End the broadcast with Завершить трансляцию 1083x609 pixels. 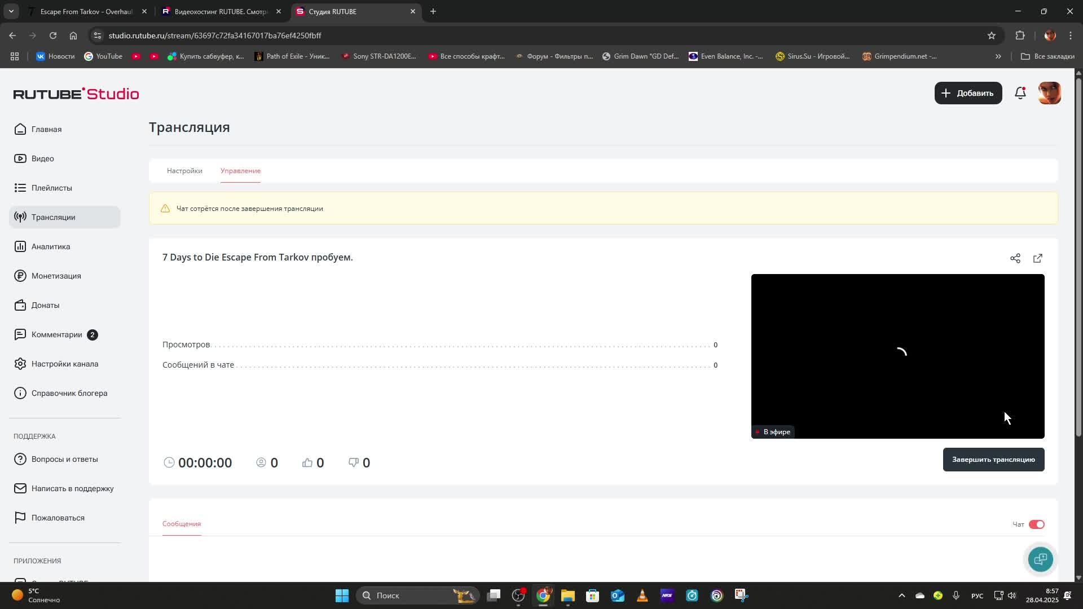click(x=993, y=460)
